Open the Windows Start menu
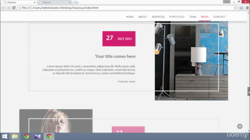Image resolution: width=250 pixels, height=140 pixels. coord(5,136)
